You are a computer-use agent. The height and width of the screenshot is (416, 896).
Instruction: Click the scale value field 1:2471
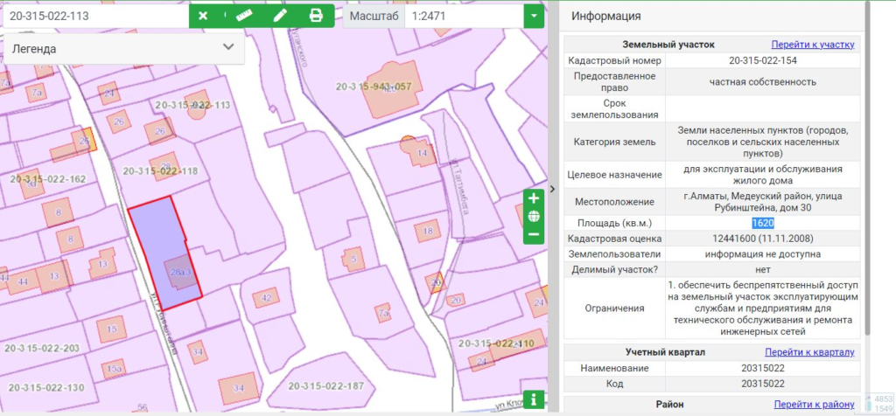(463, 17)
